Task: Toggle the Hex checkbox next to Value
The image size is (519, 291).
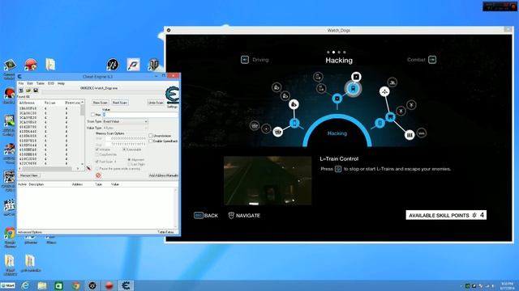Action: (x=93, y=115)
